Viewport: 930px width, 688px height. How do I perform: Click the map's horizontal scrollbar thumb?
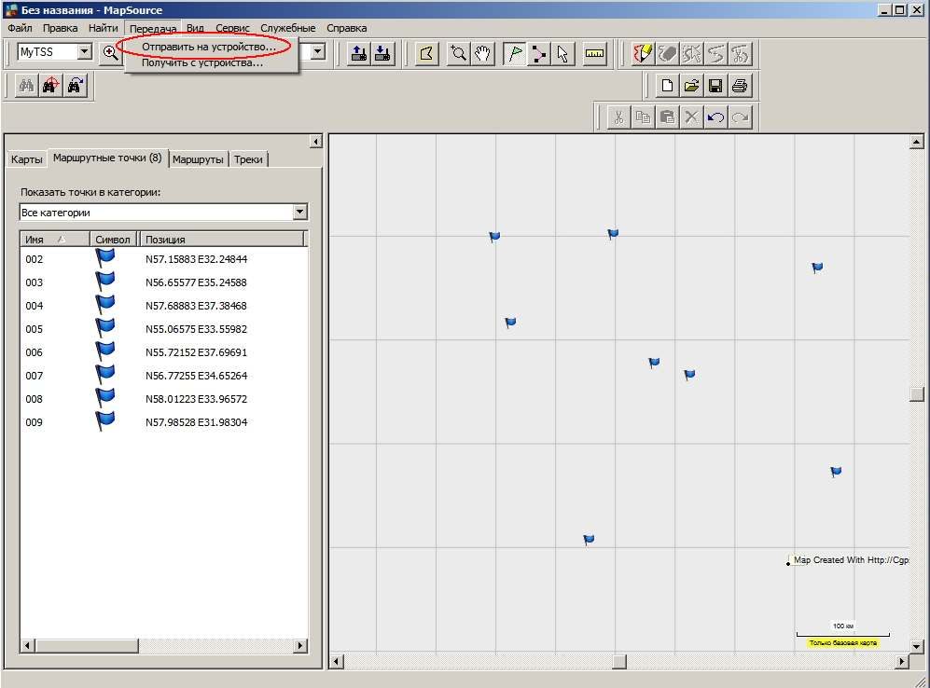tap(618, 661)
